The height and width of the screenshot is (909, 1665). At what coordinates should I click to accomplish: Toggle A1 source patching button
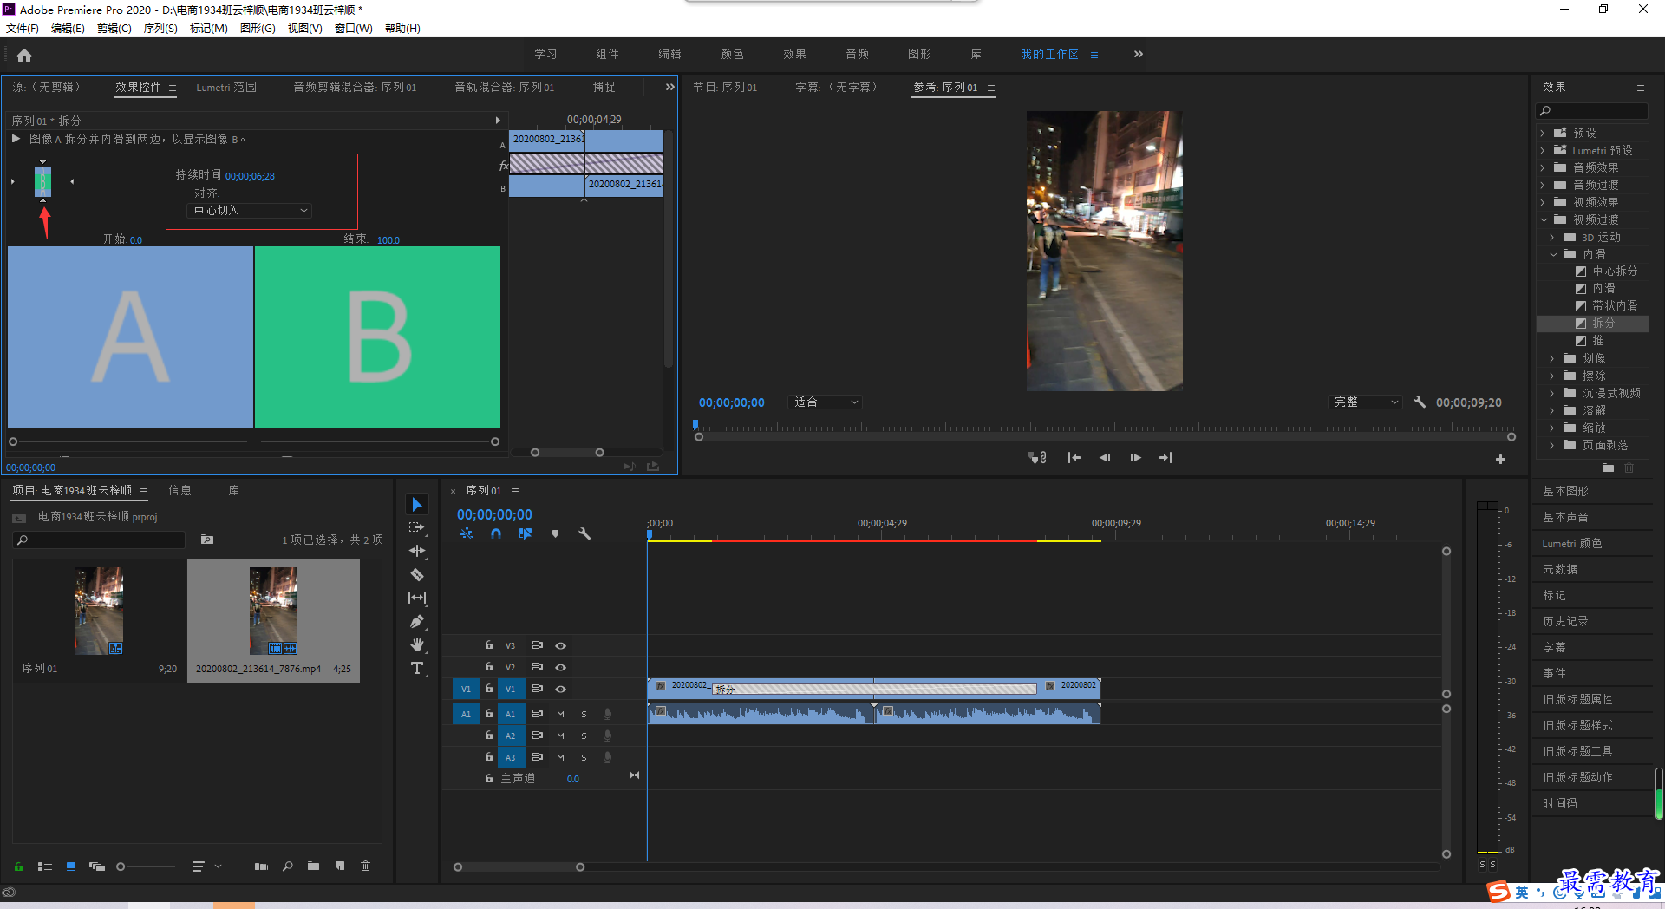tap(466, 714)
